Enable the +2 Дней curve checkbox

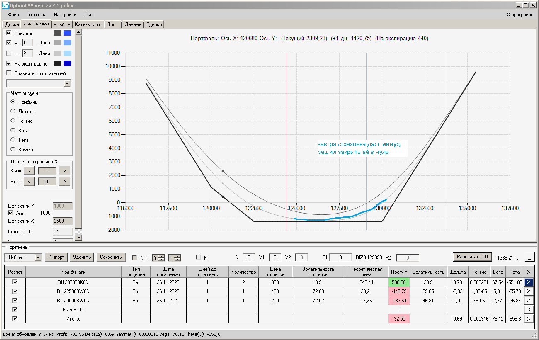pos(9,53)
